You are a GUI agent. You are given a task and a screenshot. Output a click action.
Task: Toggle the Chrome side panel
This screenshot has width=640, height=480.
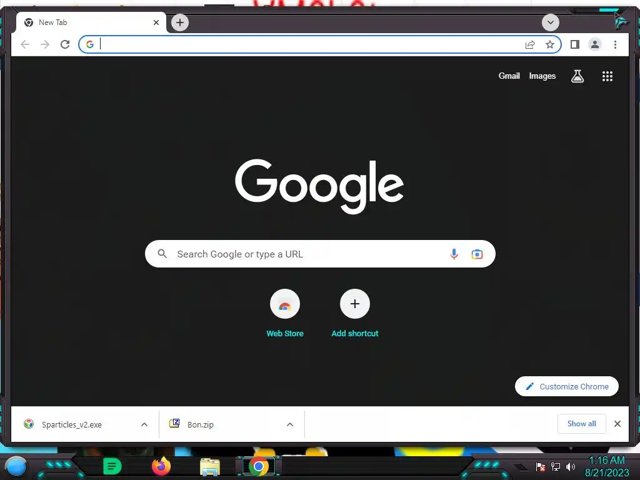(x=575, y=44)
